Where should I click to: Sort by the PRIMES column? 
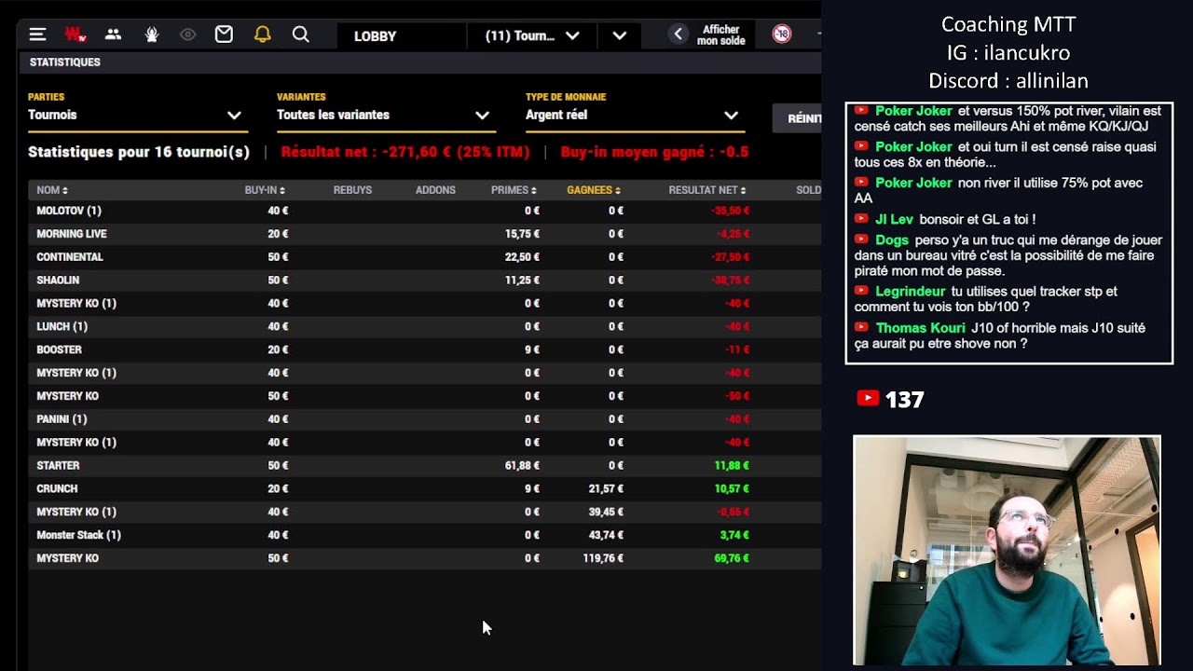click(514, 190)
